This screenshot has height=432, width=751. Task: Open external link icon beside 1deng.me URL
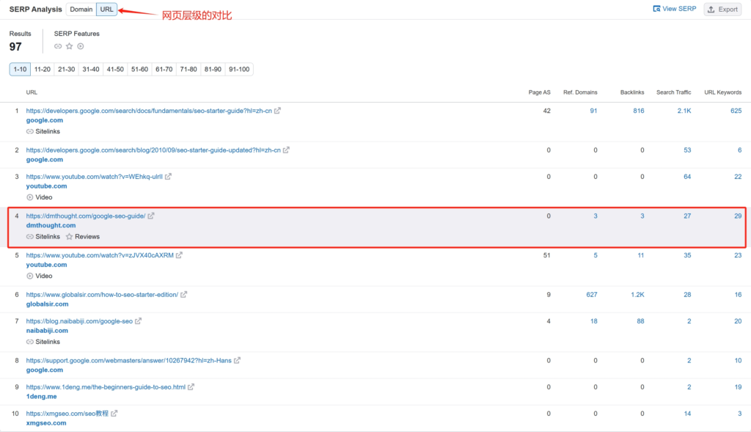coord(191,387)
